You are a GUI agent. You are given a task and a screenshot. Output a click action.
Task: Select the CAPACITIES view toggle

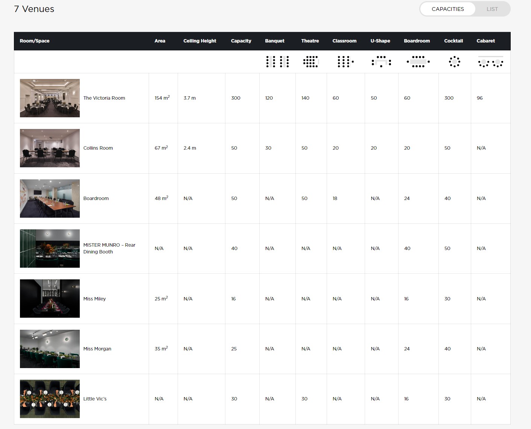click(x=447, y=9)
